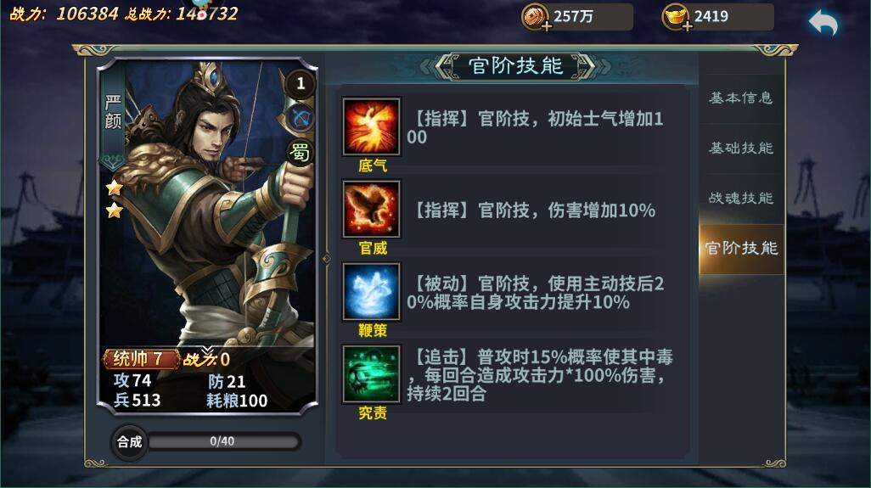Select the highlighted 官阶技能 tab
This screenshot has height=488, width=871.
click(741, 249)
